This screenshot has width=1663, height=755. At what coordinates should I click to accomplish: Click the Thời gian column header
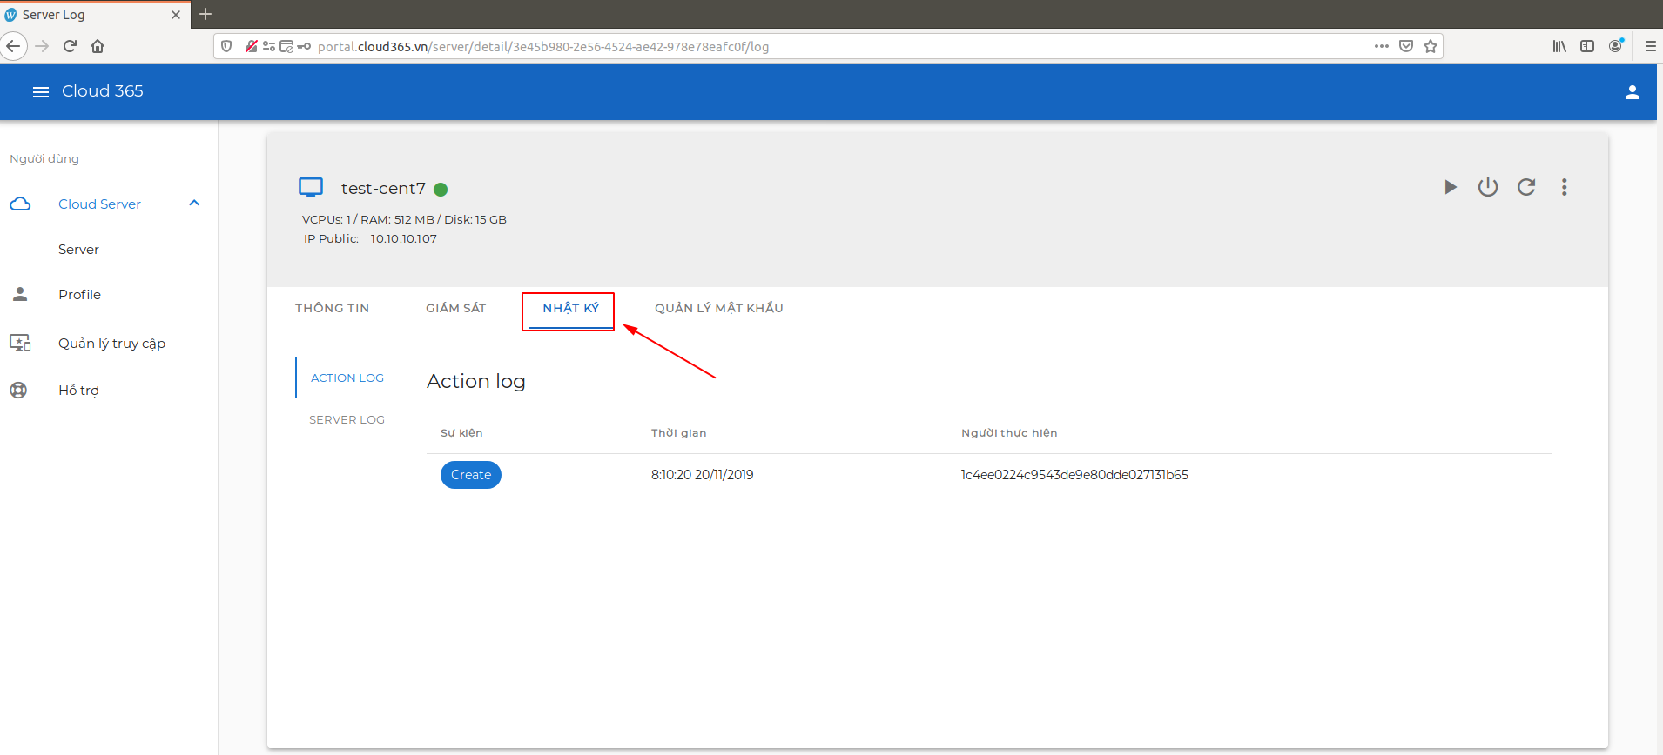(x=678, y=433)
